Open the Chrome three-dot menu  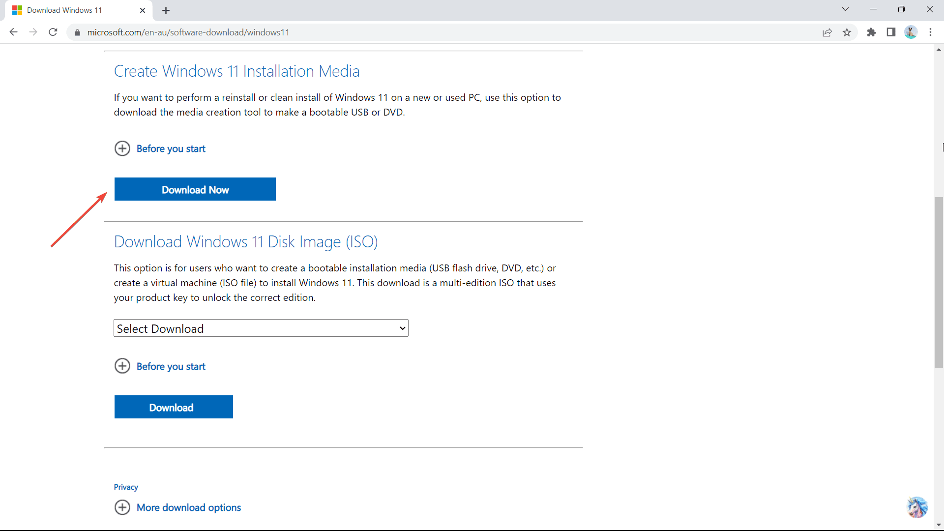(930, 32)
